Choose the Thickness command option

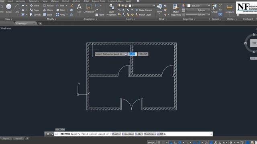pyautogui.click(x=150, y=134)
